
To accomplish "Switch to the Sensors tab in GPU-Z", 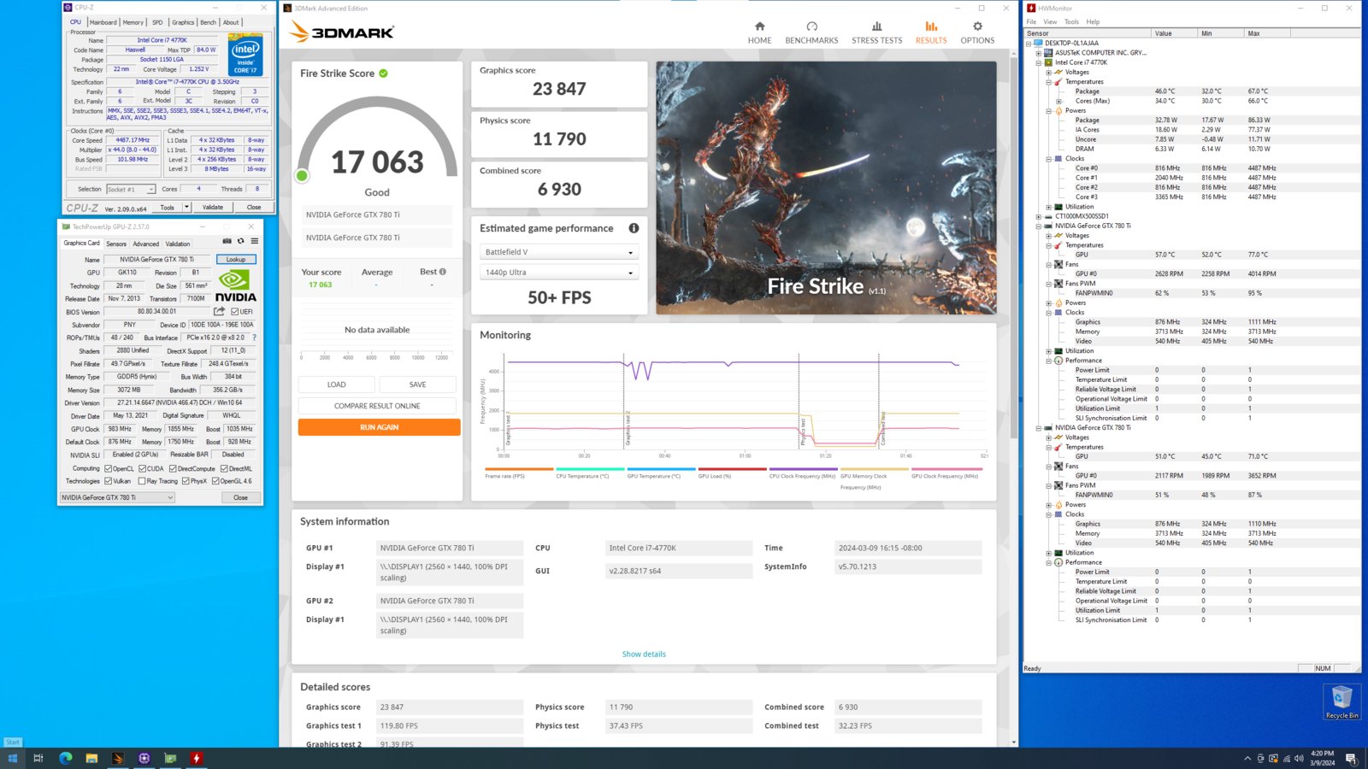I will [x=116, y=244].
